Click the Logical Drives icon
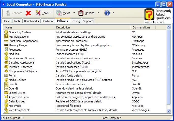Image resolution: width=174 pixels, height=121 pixels. (6, 93)
